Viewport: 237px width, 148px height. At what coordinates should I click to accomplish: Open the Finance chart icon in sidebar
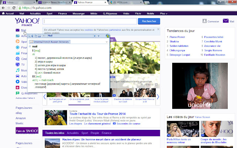click(18, 53)
